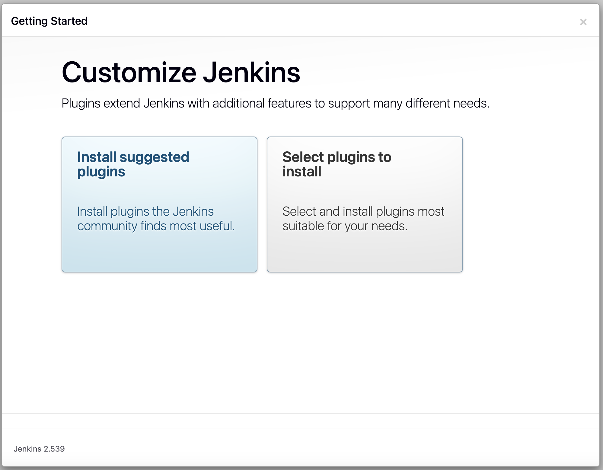Screen dimensions: 603x470
Task: Click the Customize Jenkins page heading
Action: pyautogui.click(x=181, y=72)
